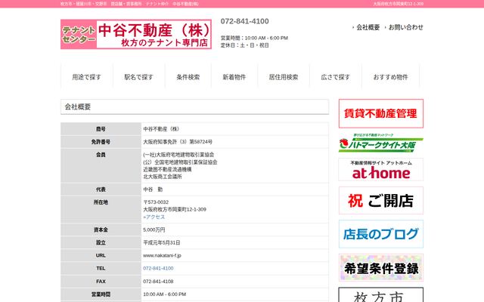This screenshot has height=302, width=484.
Task: Click (一社)大阪府宅地建物取引業協会 in the table
Action: pos(178,155)
